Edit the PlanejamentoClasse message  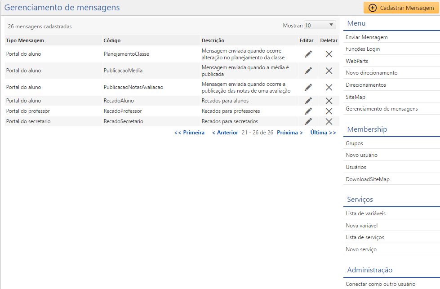(x=307, y=54)
